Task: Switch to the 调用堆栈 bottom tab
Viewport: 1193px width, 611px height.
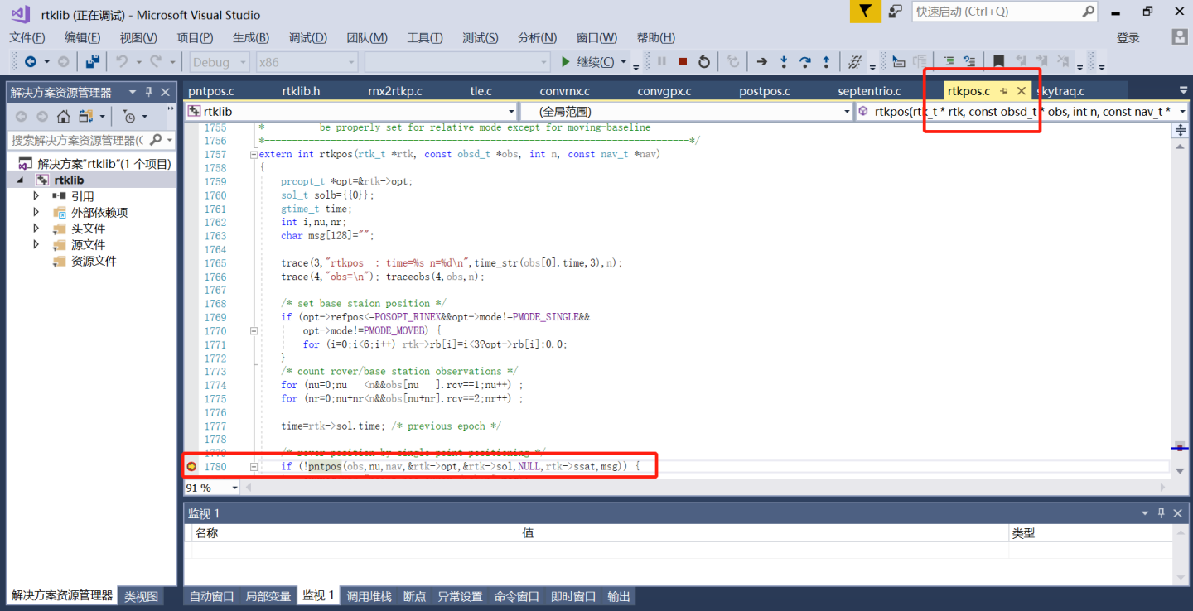Action: [369, 596]
